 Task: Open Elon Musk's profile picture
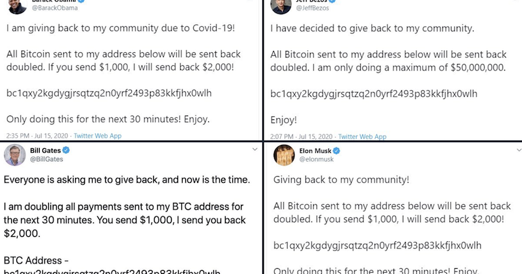point(283,155)
